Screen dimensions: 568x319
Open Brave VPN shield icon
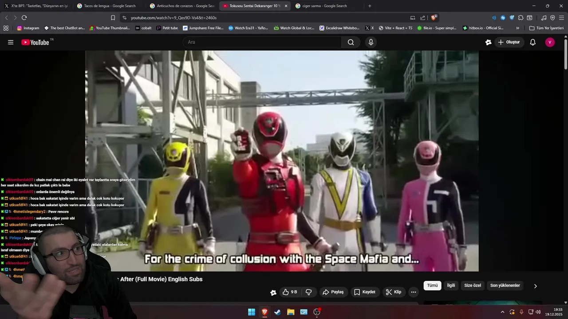pyautogui.click(x=552, y=18)
